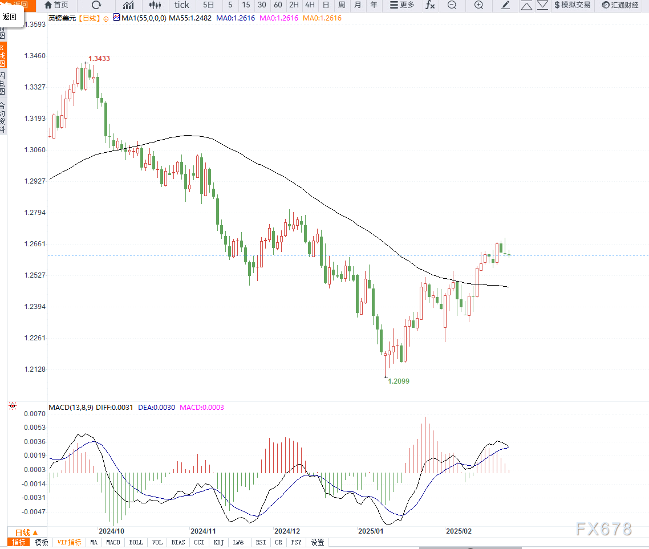Open indicator 设置 settings
The height and width of the screenshot is (549, 649).
pos(317,542)
